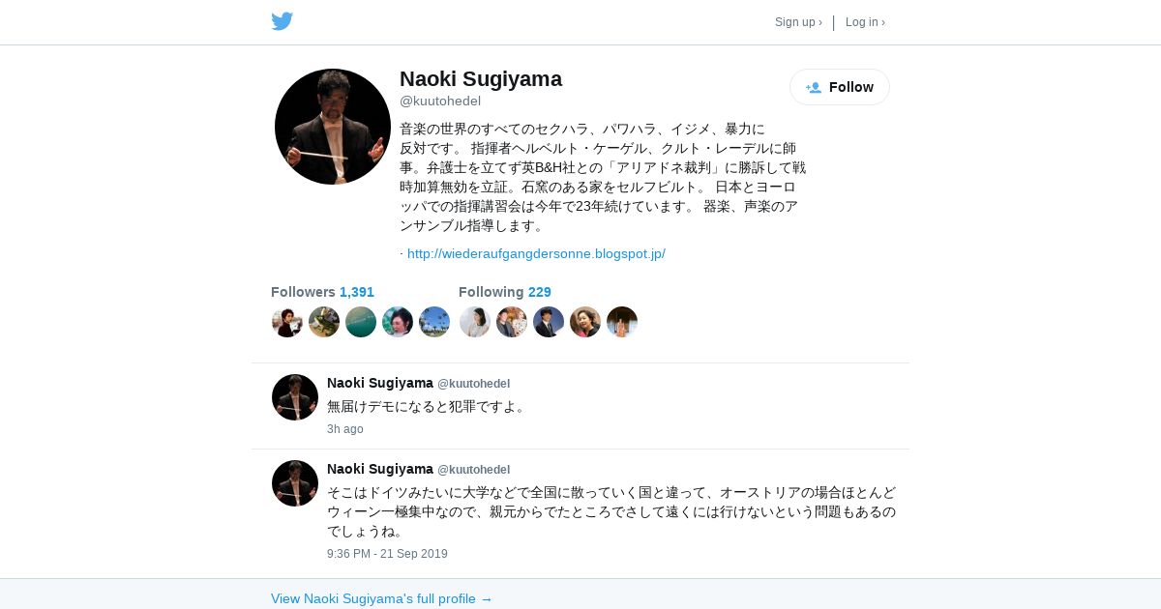This screenshot has height=609, width=1161.
Task: Click the add-person icon in Follow button
Action: [x=814, y=87]
